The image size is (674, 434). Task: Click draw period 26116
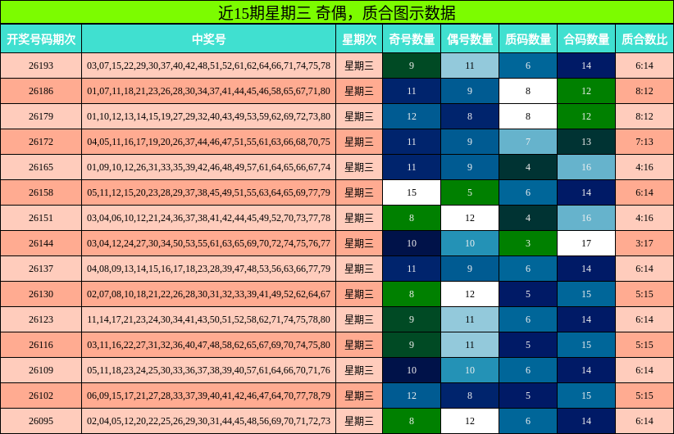(x=41, y=345)
